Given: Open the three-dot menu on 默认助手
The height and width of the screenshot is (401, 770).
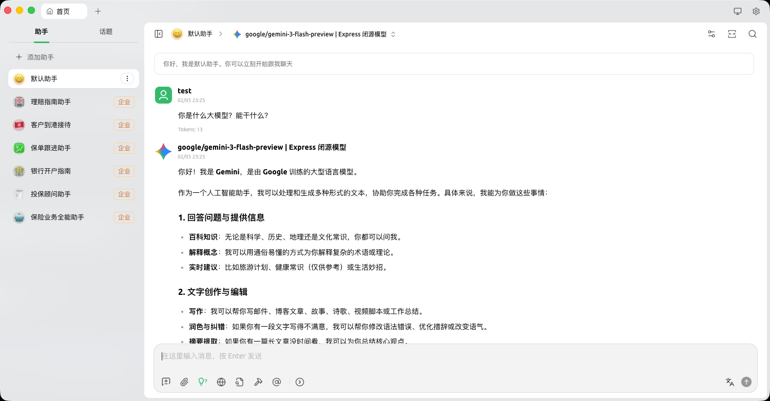Looking at the screenshot, I should (x=127, y=78).
